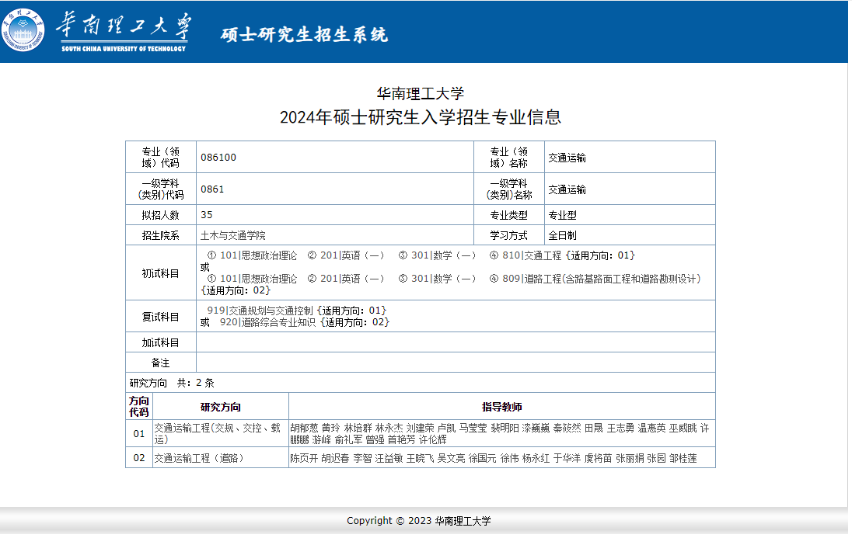Select the major code value '086100'
Image resolution: width=852 pixels, height=538 pixels.
point(218,158)
